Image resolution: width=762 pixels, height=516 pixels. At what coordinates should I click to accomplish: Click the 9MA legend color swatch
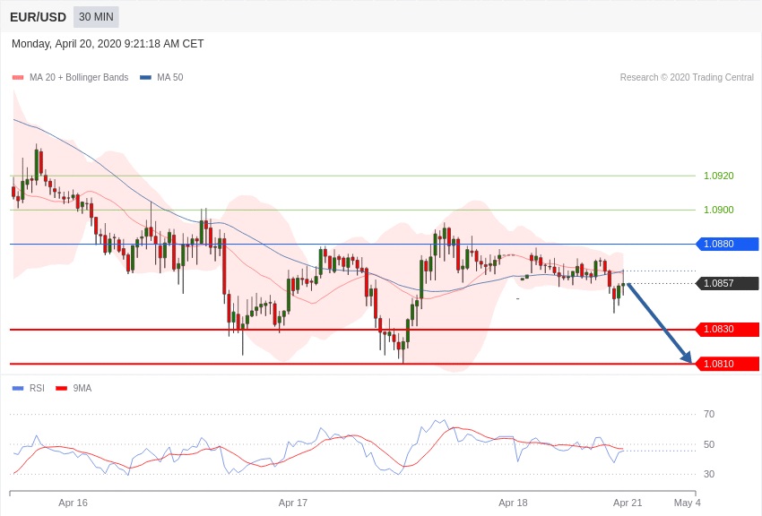(61, 388)
